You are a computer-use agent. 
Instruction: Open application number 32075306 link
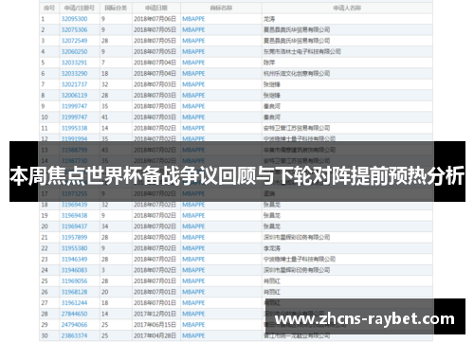74,30
